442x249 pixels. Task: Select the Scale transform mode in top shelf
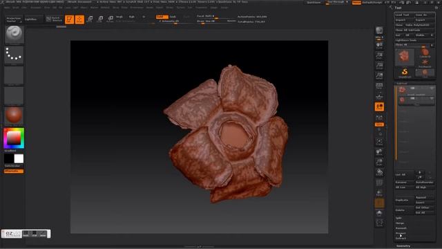coord(100,19)
